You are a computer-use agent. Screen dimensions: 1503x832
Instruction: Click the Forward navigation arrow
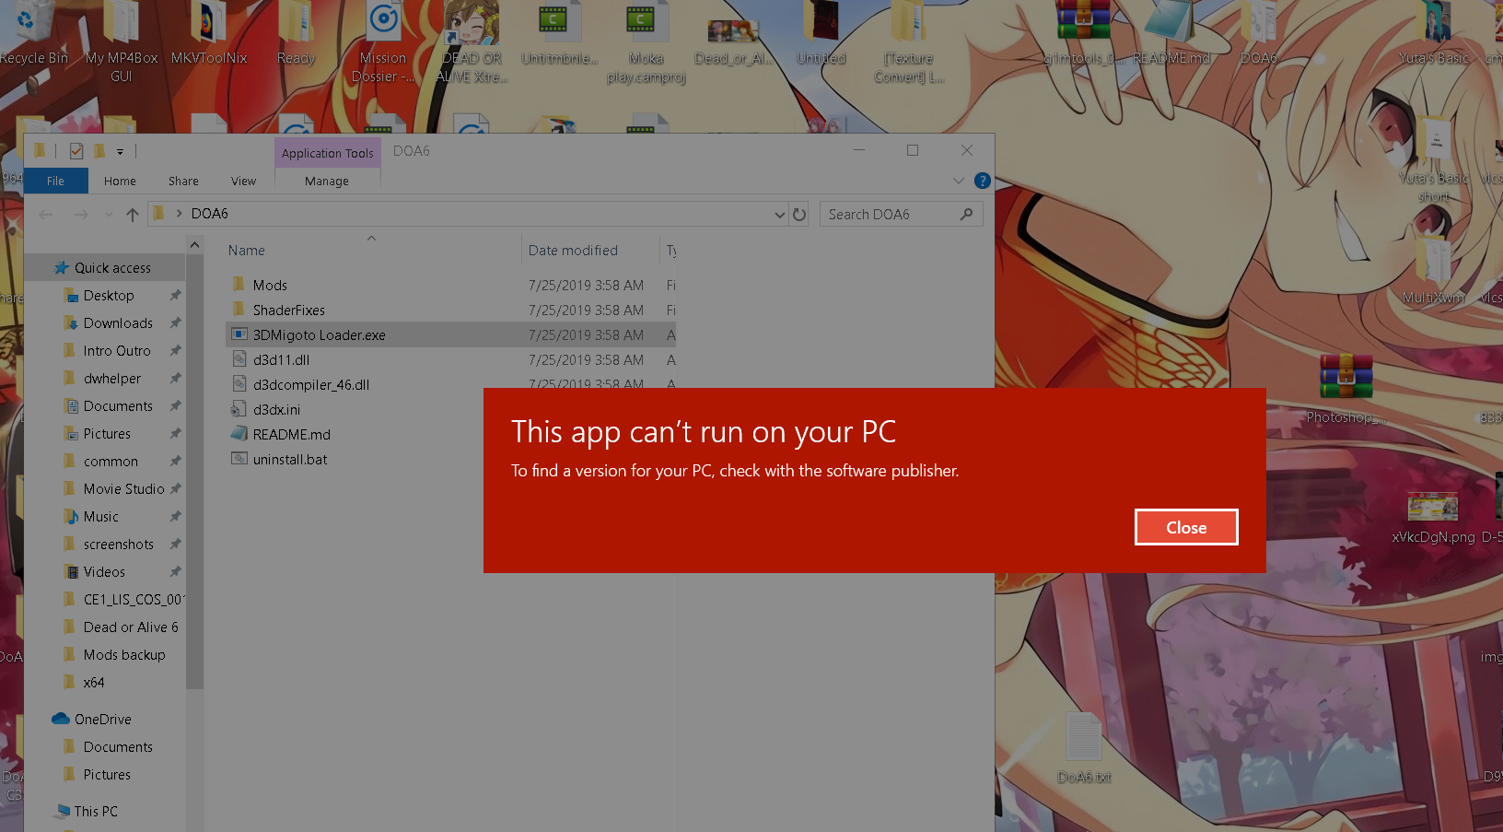pos(81,214)
